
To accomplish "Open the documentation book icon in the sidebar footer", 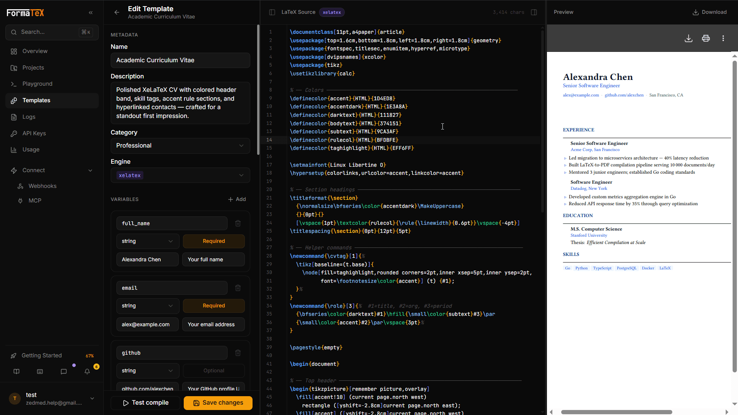I will pos(17,372).
